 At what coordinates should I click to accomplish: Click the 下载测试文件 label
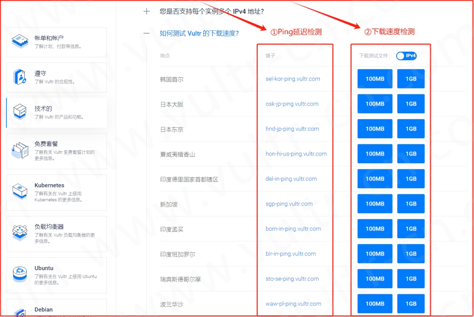(374, 56)
